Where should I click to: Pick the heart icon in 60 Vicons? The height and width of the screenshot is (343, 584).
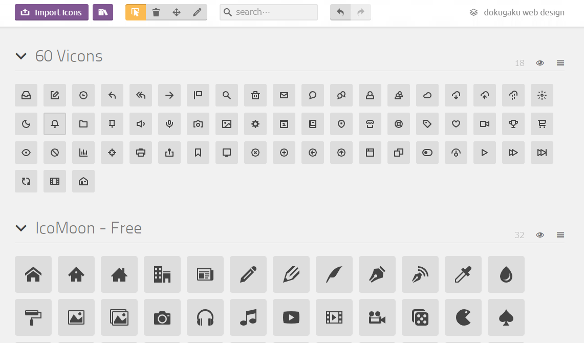[x=456, y=124]
